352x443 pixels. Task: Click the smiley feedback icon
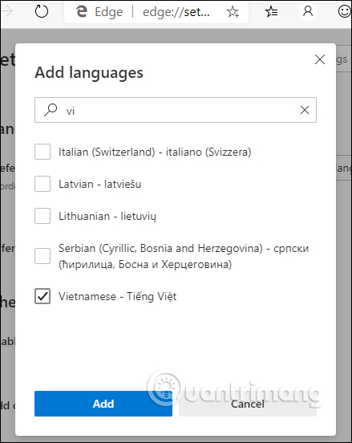[x=344, y=11]
